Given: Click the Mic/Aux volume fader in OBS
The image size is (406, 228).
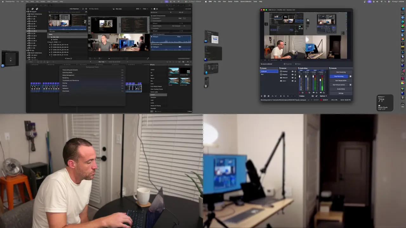Looking at the screenshot, I should tap(306, 83).
